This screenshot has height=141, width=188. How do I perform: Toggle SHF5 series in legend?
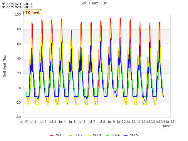[x=131, y=135]
